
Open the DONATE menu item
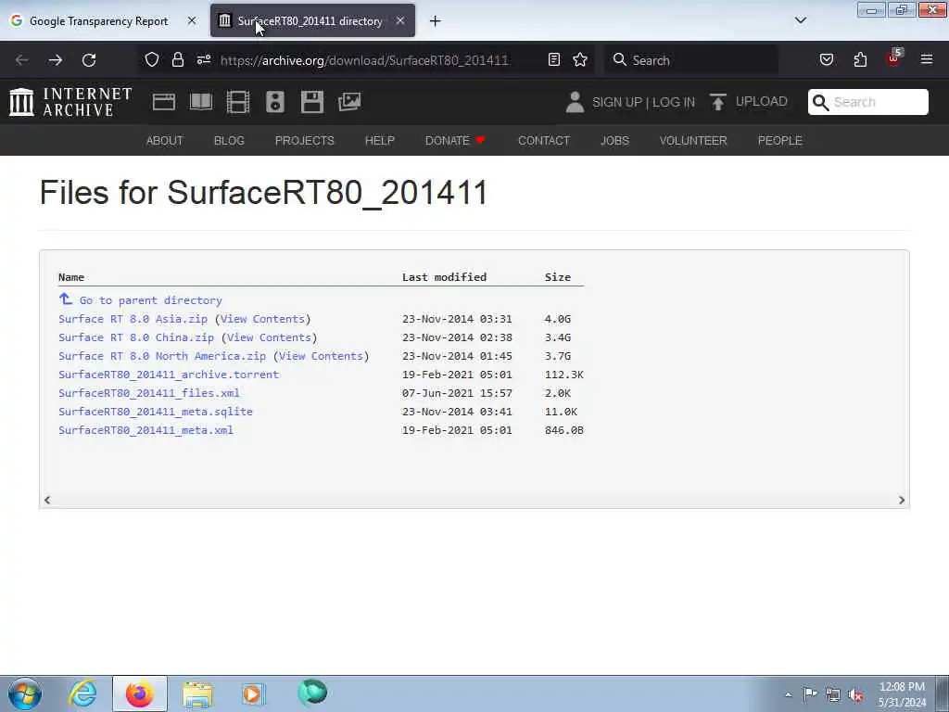click(455, 141)
